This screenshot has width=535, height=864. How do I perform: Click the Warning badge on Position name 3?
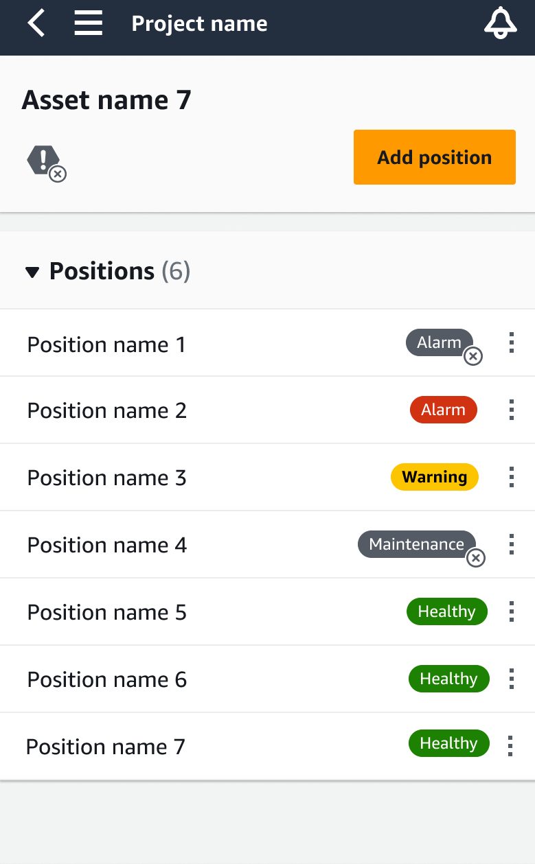[x=434, y=477]
